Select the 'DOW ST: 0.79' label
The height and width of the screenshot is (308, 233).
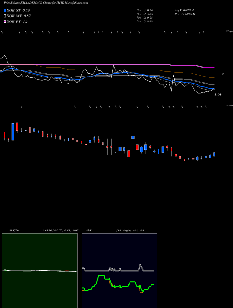pyautogui.click(x=18, y=10)
